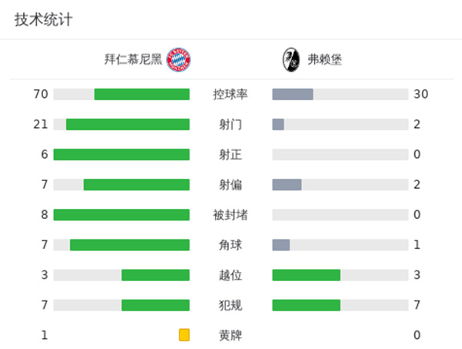Click the 射正 stat label
Screen dimensions: 462x349
coord(230,154)
